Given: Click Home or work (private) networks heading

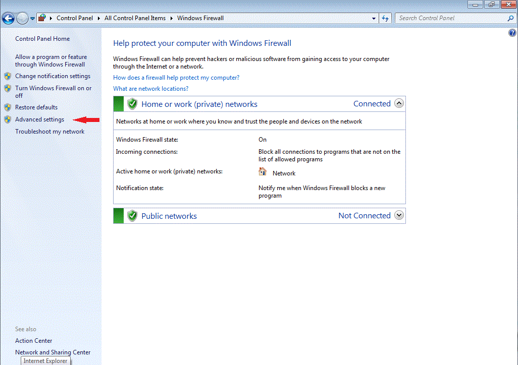Looking at the screenshot, I should (x=199, y=104).
